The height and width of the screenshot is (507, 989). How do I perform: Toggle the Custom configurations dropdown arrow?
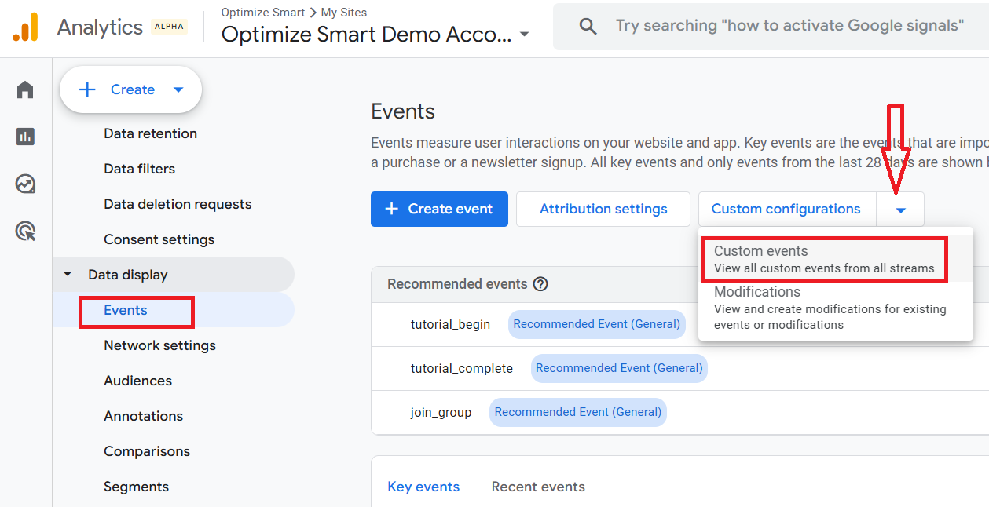point(900,210)
